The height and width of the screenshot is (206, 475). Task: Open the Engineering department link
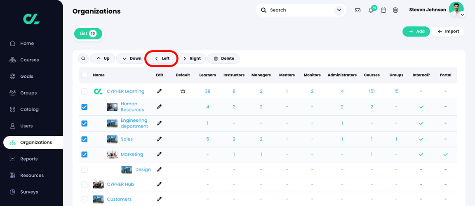134,123
